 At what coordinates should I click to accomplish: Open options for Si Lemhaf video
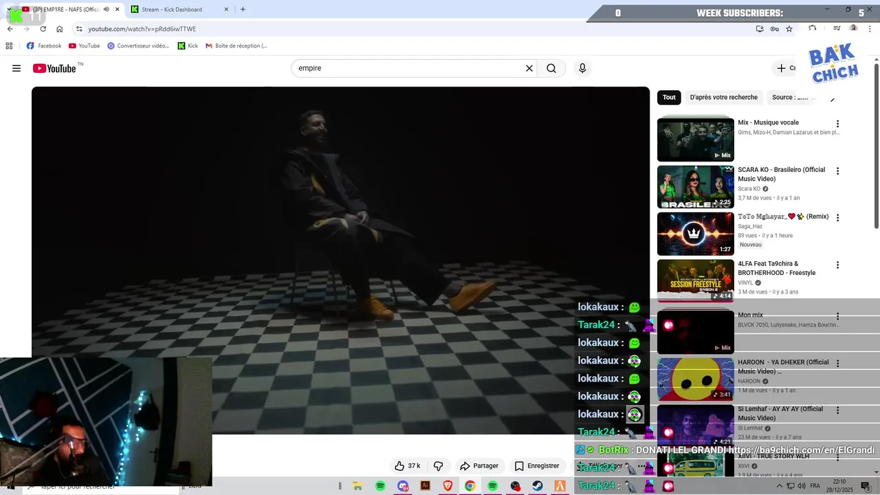(x=837, y=410)
